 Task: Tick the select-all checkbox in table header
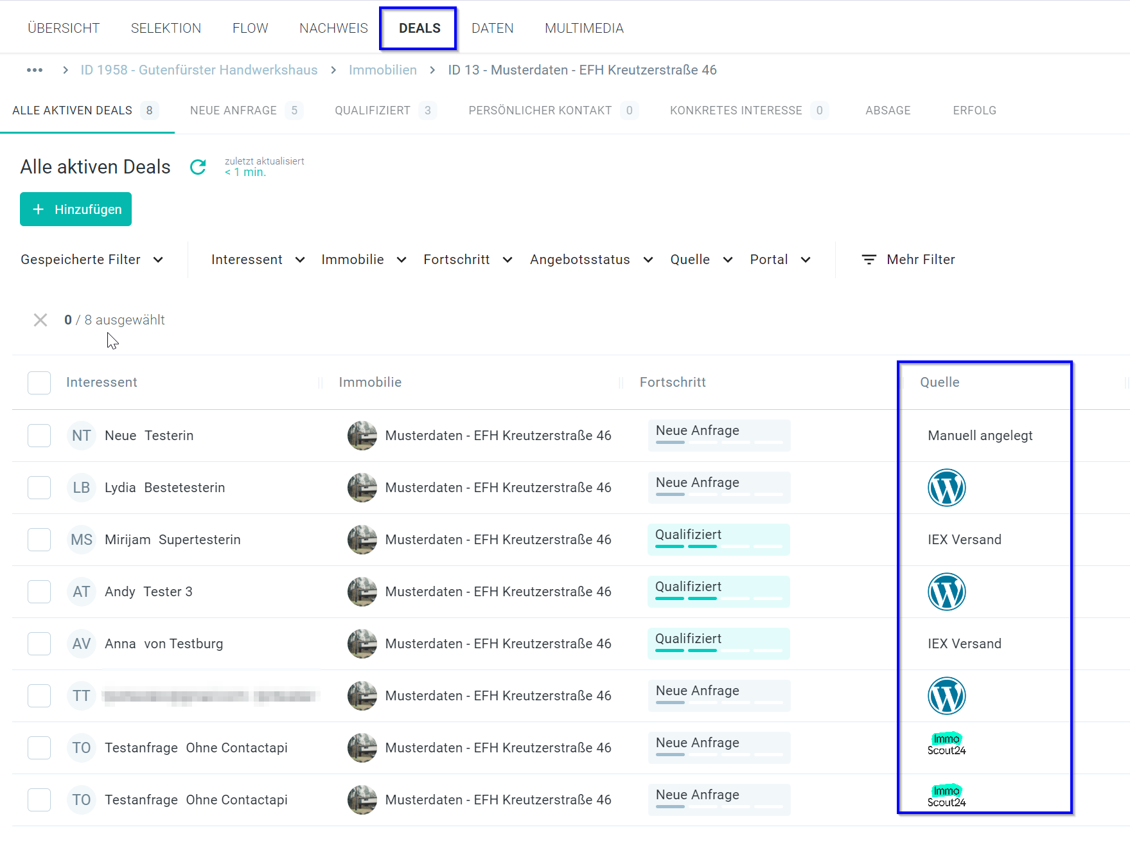click(39, 383)
